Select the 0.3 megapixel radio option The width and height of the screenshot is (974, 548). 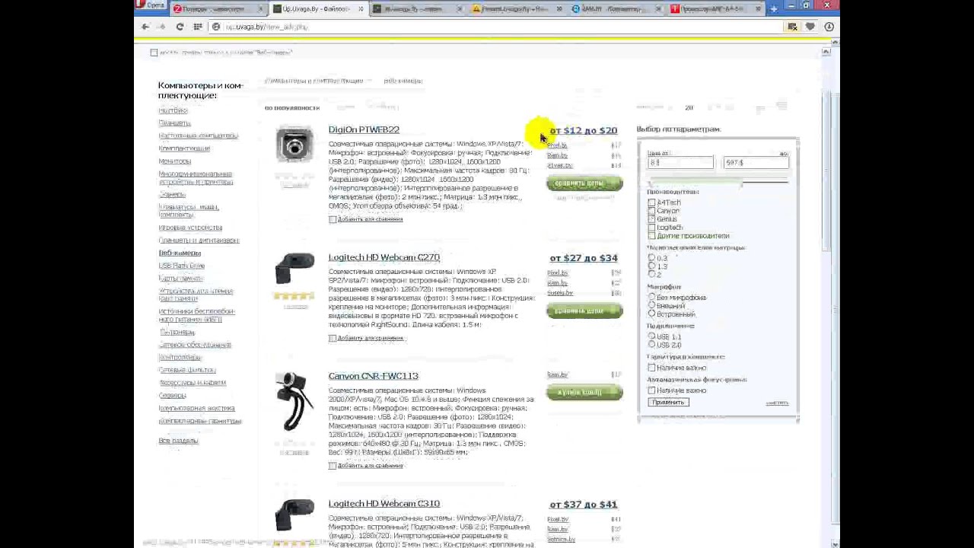(651, 258)
